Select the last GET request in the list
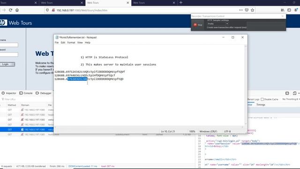Image resolution: width=300 pixels, height=169 pixels. (x=27, y=135)
